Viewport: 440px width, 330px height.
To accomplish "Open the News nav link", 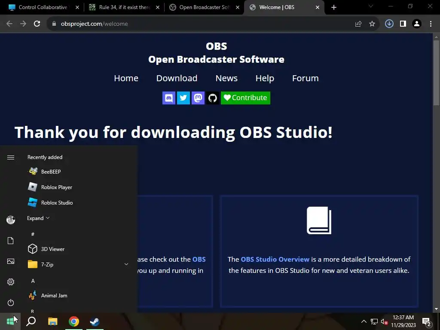I will point(226,78).
